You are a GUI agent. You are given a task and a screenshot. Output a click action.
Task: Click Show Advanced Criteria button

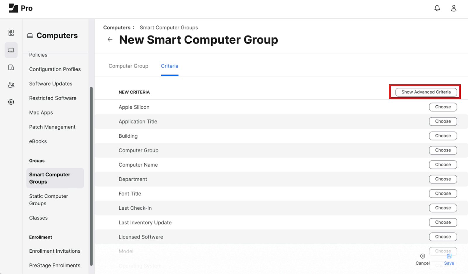click(426, 92)
